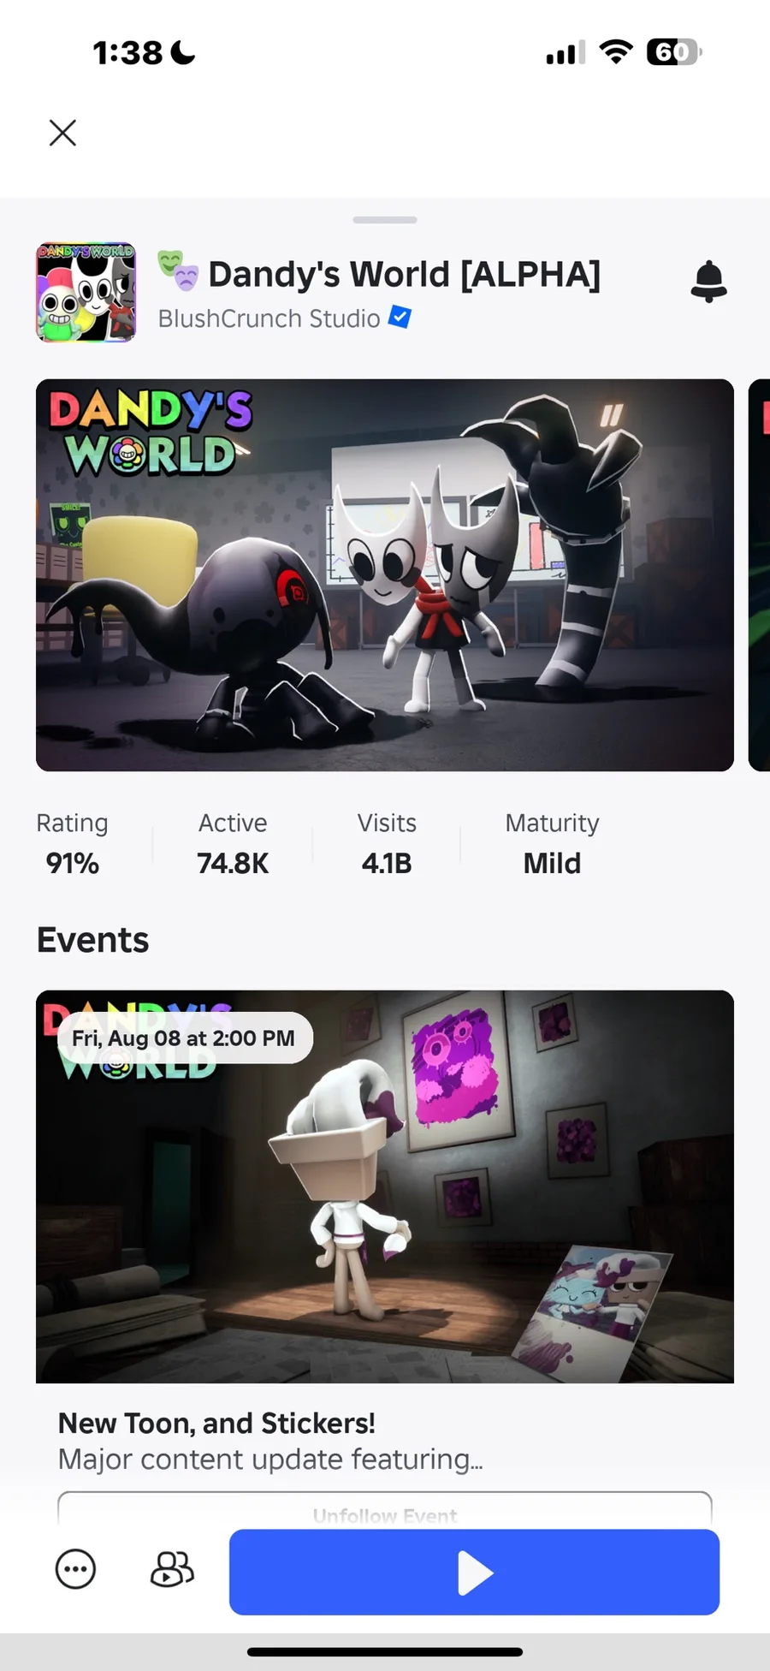Tap the Fri, Aug 08 event date badge
The width and height of the screenshot is (770, 1671).
184,1038
